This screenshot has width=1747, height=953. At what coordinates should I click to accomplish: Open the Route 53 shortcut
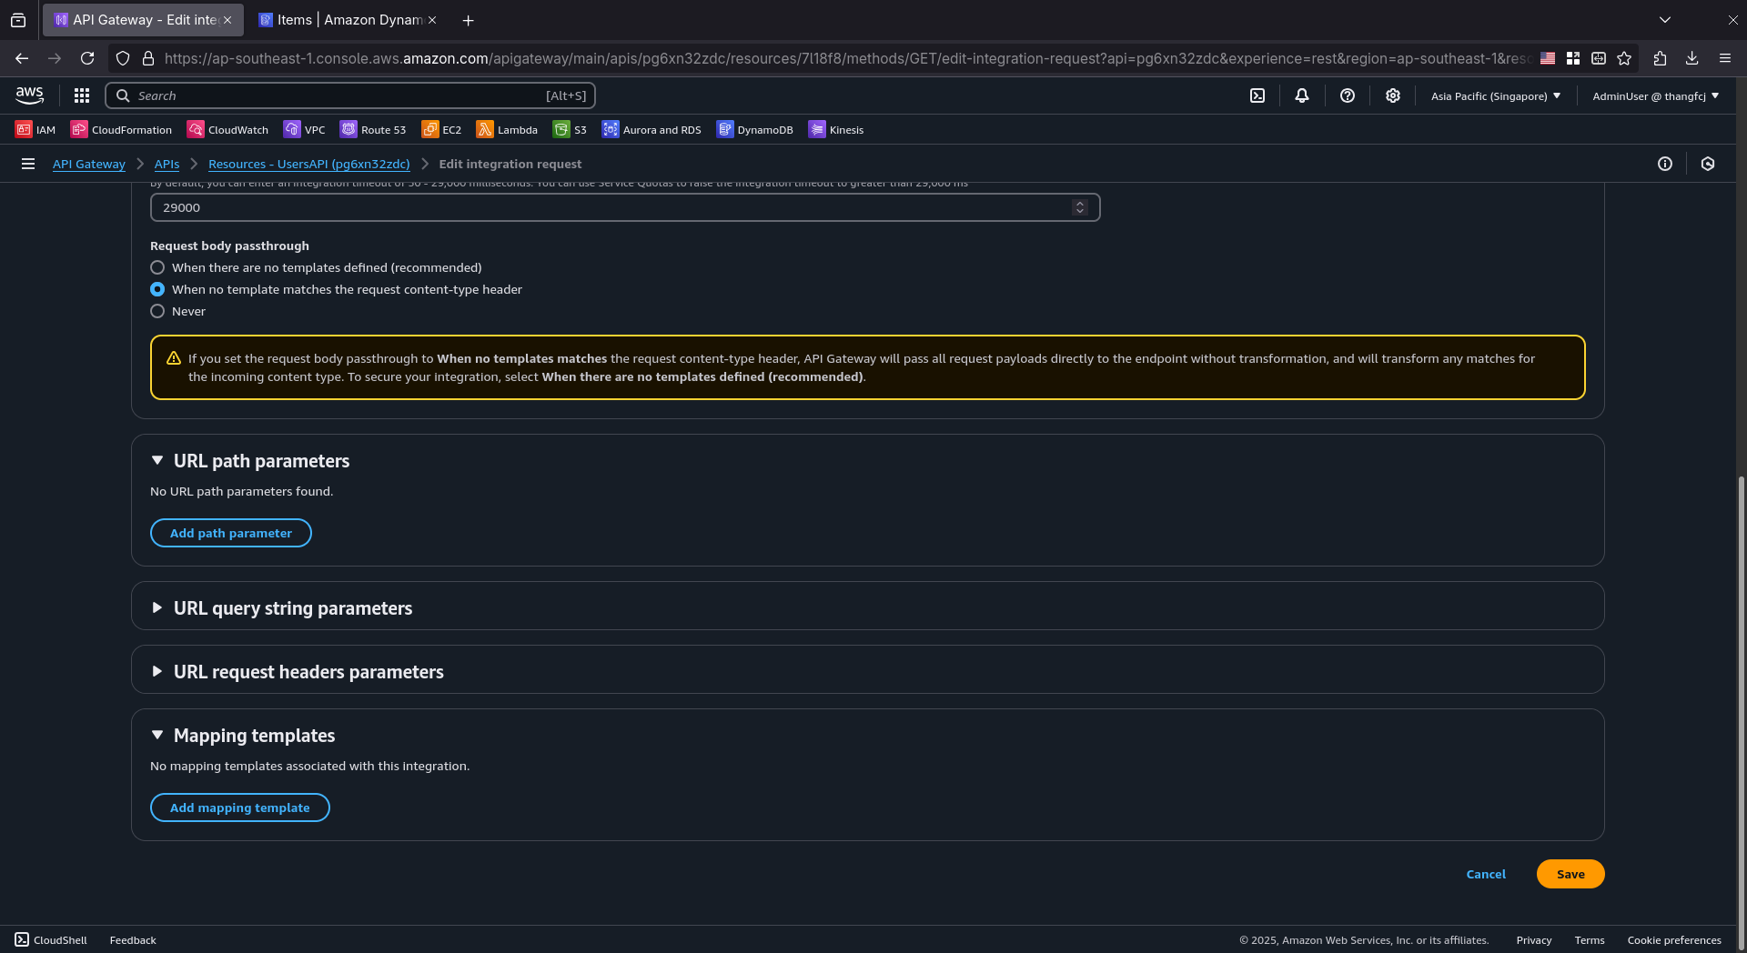tap(374, 130)
